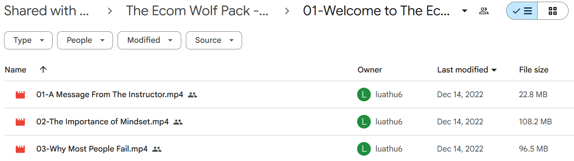Select video icon of 02-The Importance of Mindset
Image resolution: width=574 pixels, height=161 pixels.
[20, 122]
